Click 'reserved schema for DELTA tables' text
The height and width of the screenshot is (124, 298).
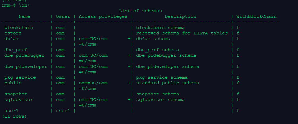pos(182,33)
